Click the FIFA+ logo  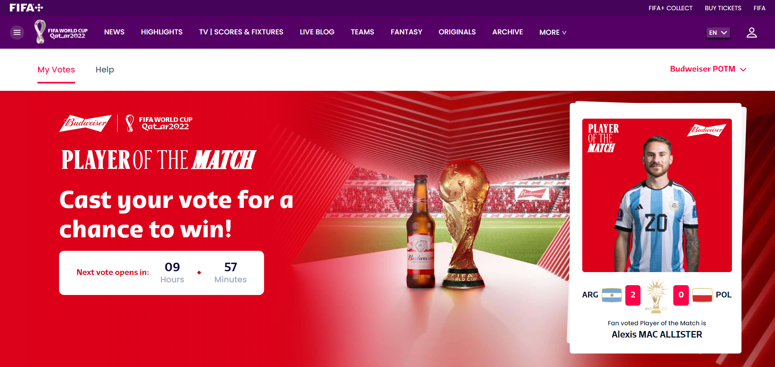(26, 8)
